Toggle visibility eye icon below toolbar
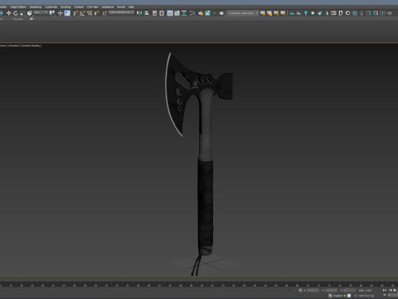 point(32,19)
